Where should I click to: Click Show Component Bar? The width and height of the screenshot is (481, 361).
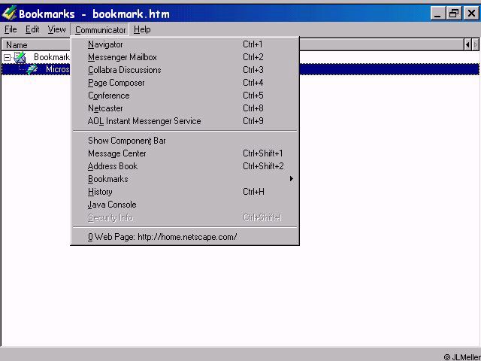pos(185,141)
